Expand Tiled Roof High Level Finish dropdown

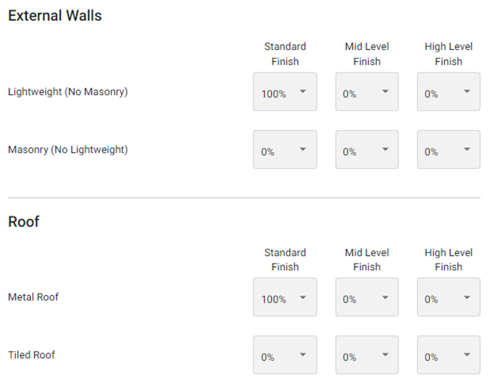click(x=448, y=355)
